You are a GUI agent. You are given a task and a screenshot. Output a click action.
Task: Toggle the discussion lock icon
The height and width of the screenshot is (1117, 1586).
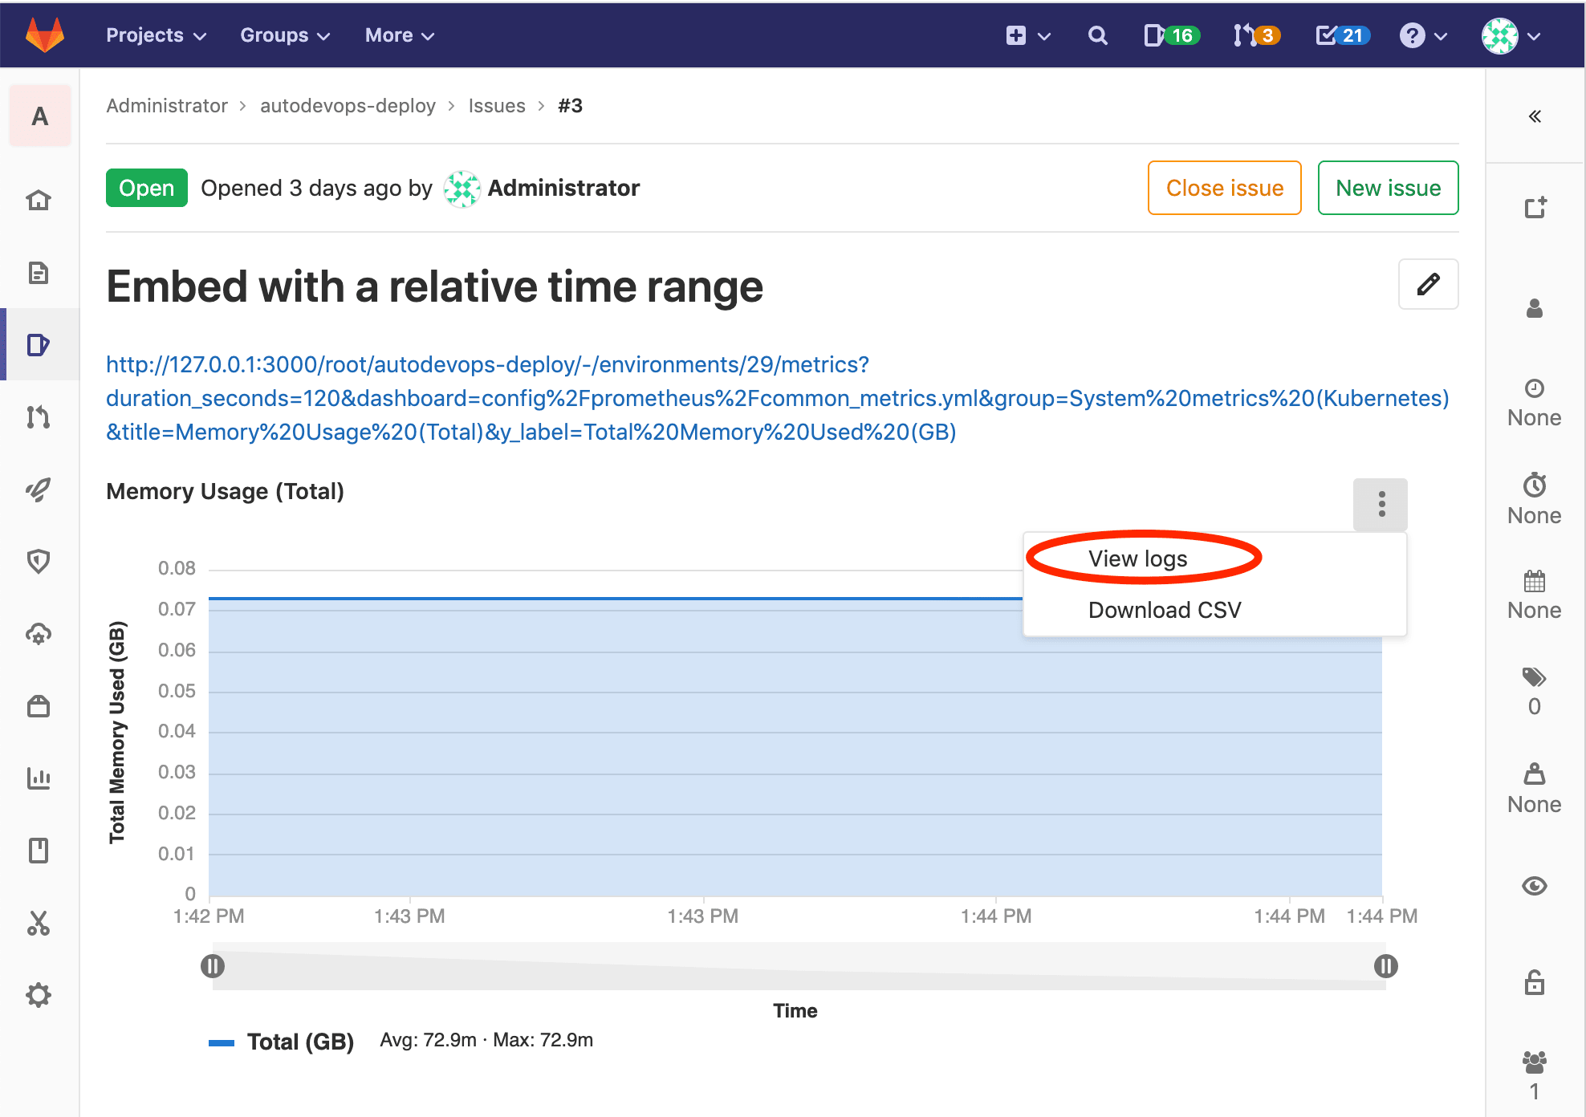coord(1534,982)
